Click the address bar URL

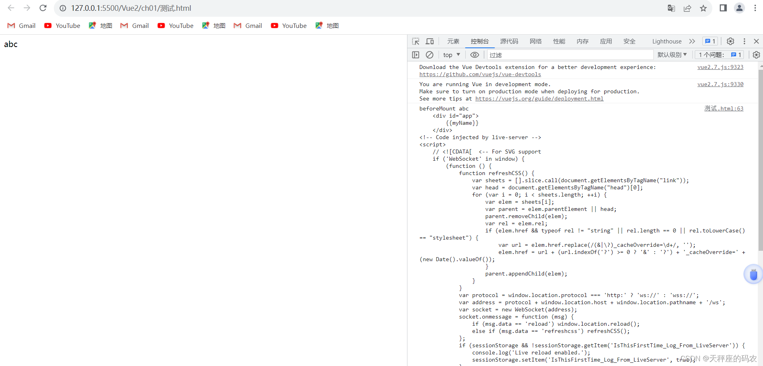coord(131,8)
